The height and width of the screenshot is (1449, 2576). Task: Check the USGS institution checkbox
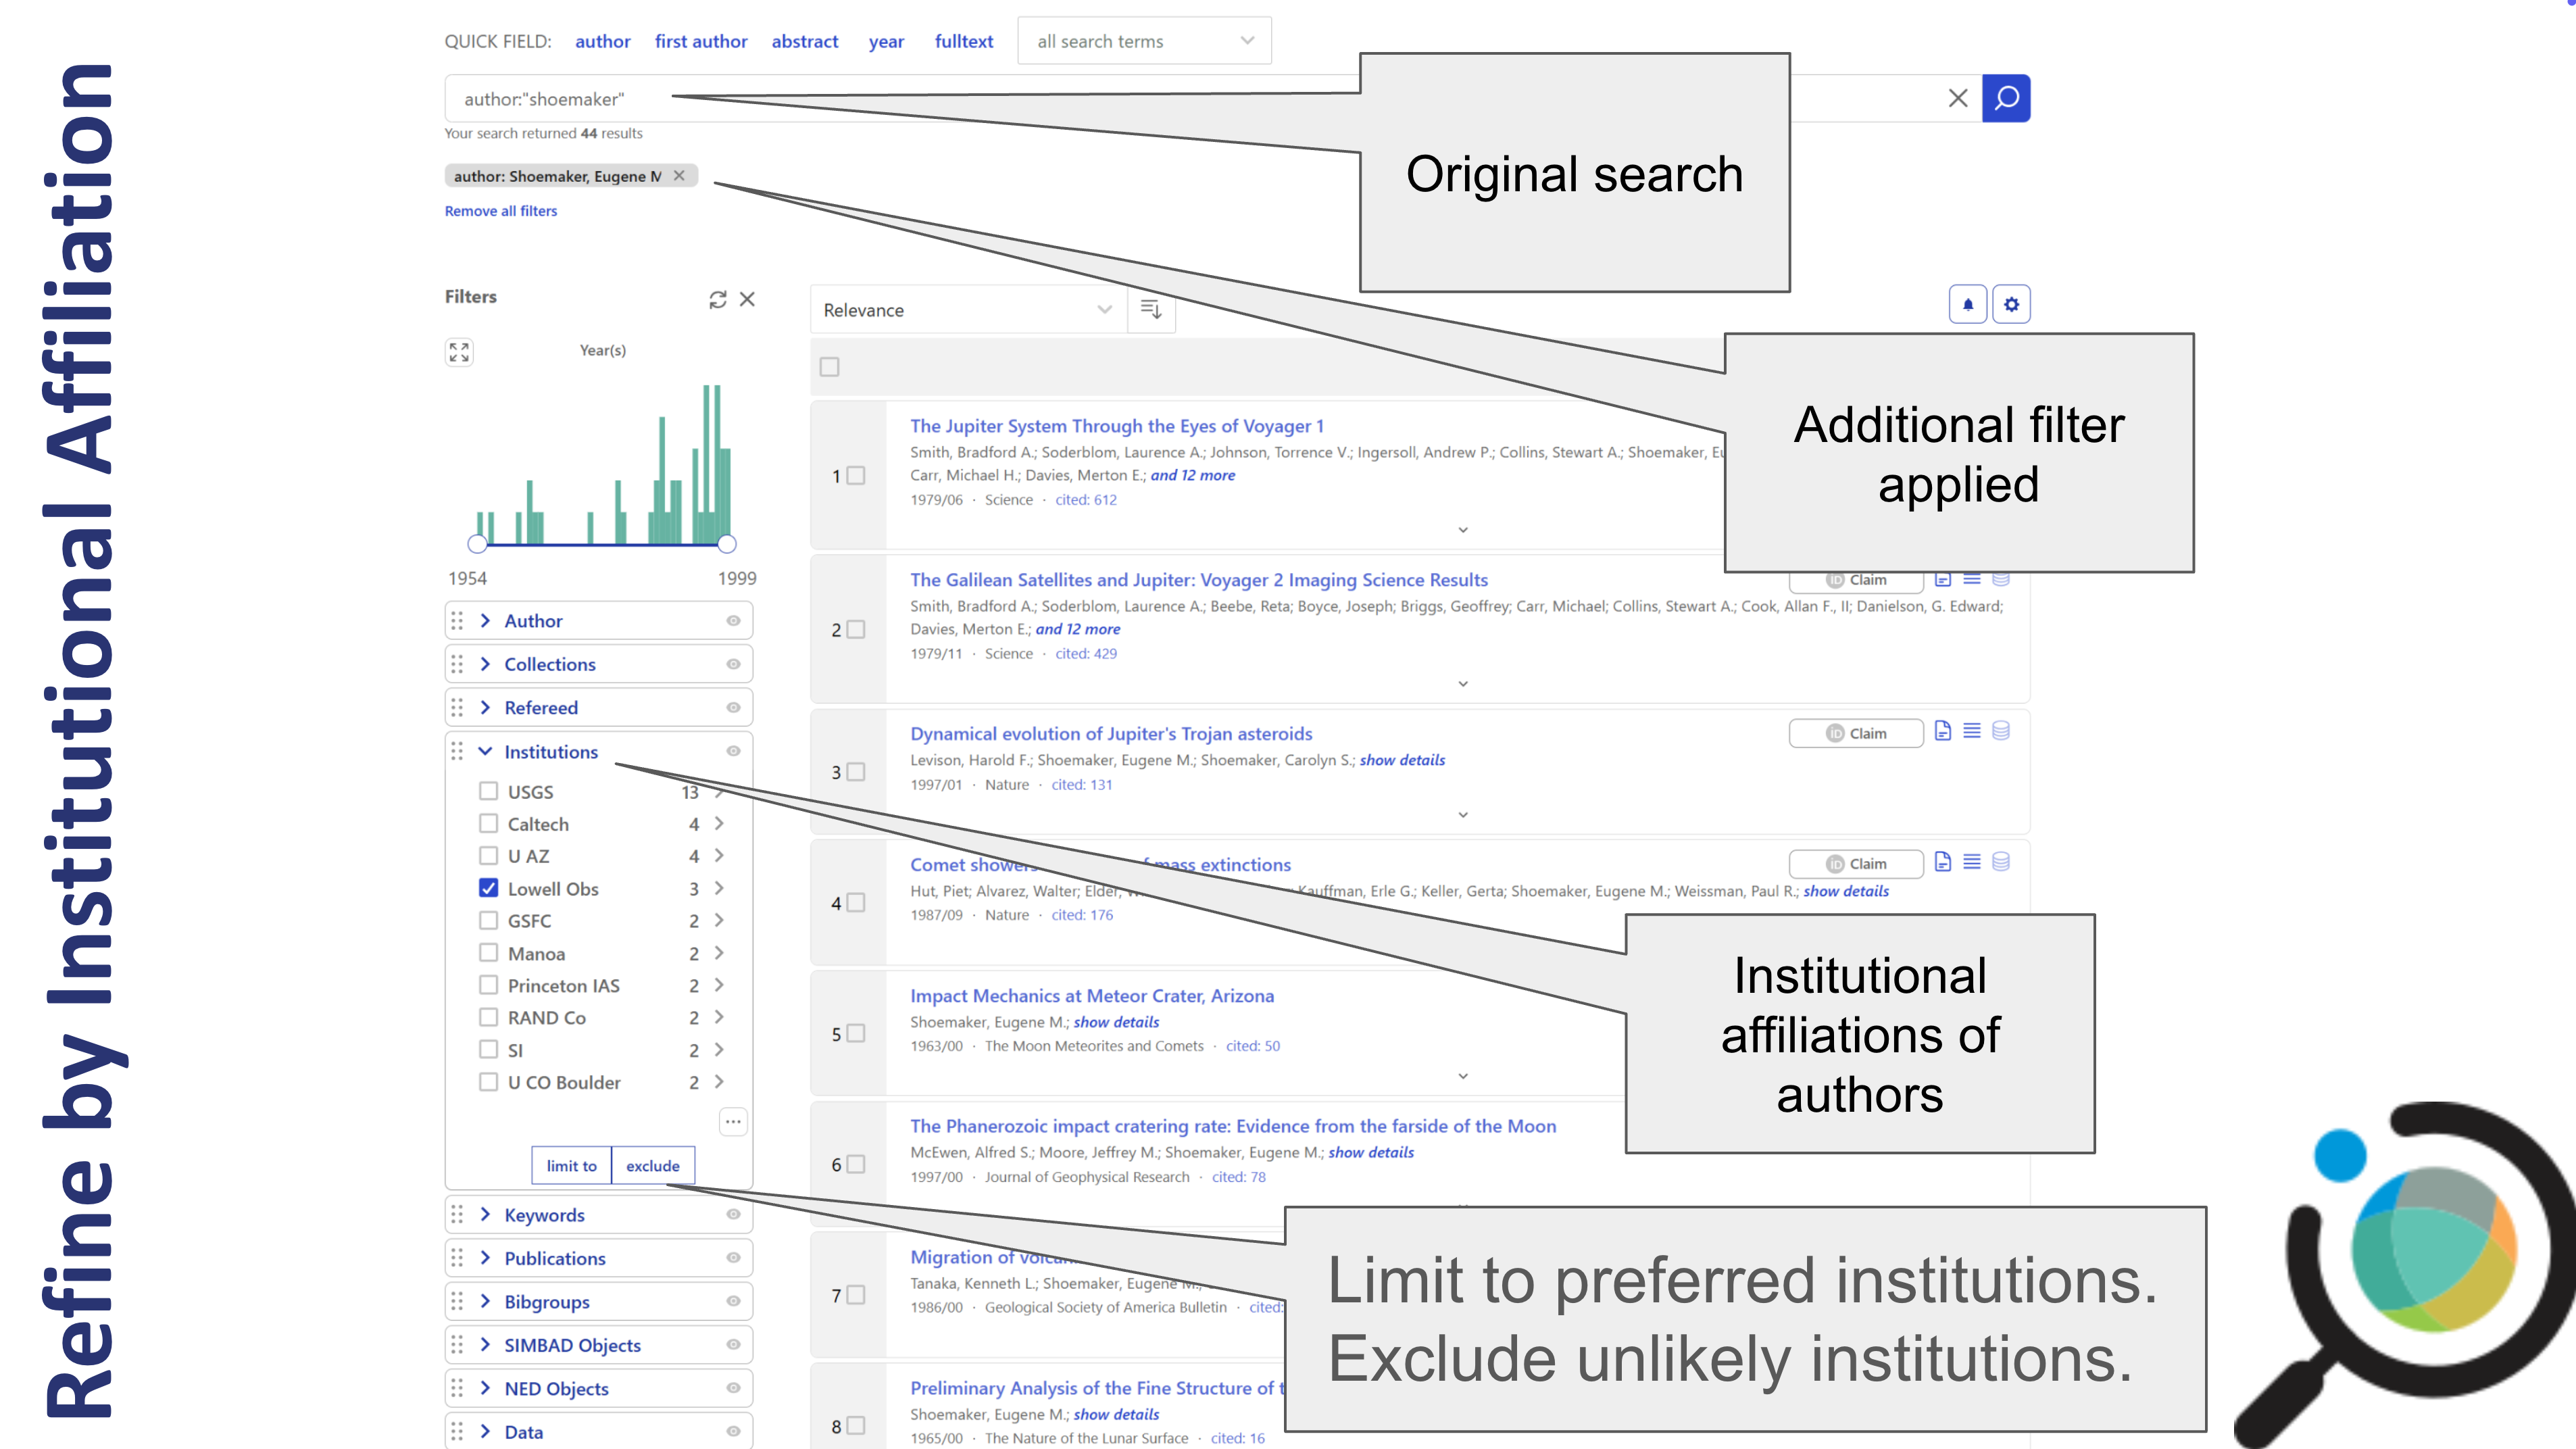488,791
